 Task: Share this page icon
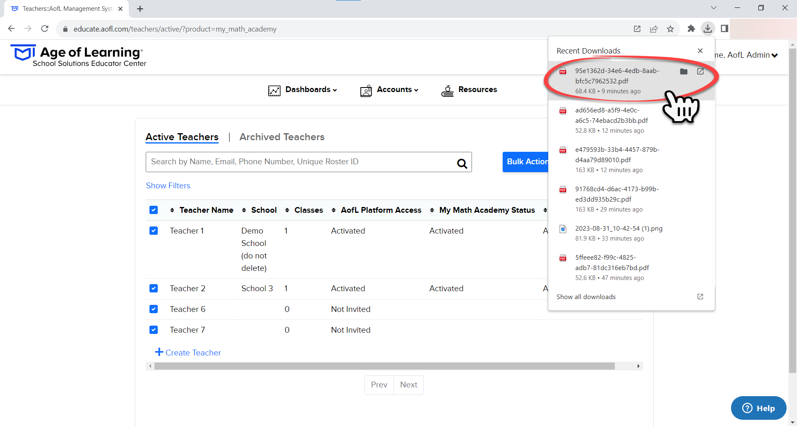coord(654,29)
